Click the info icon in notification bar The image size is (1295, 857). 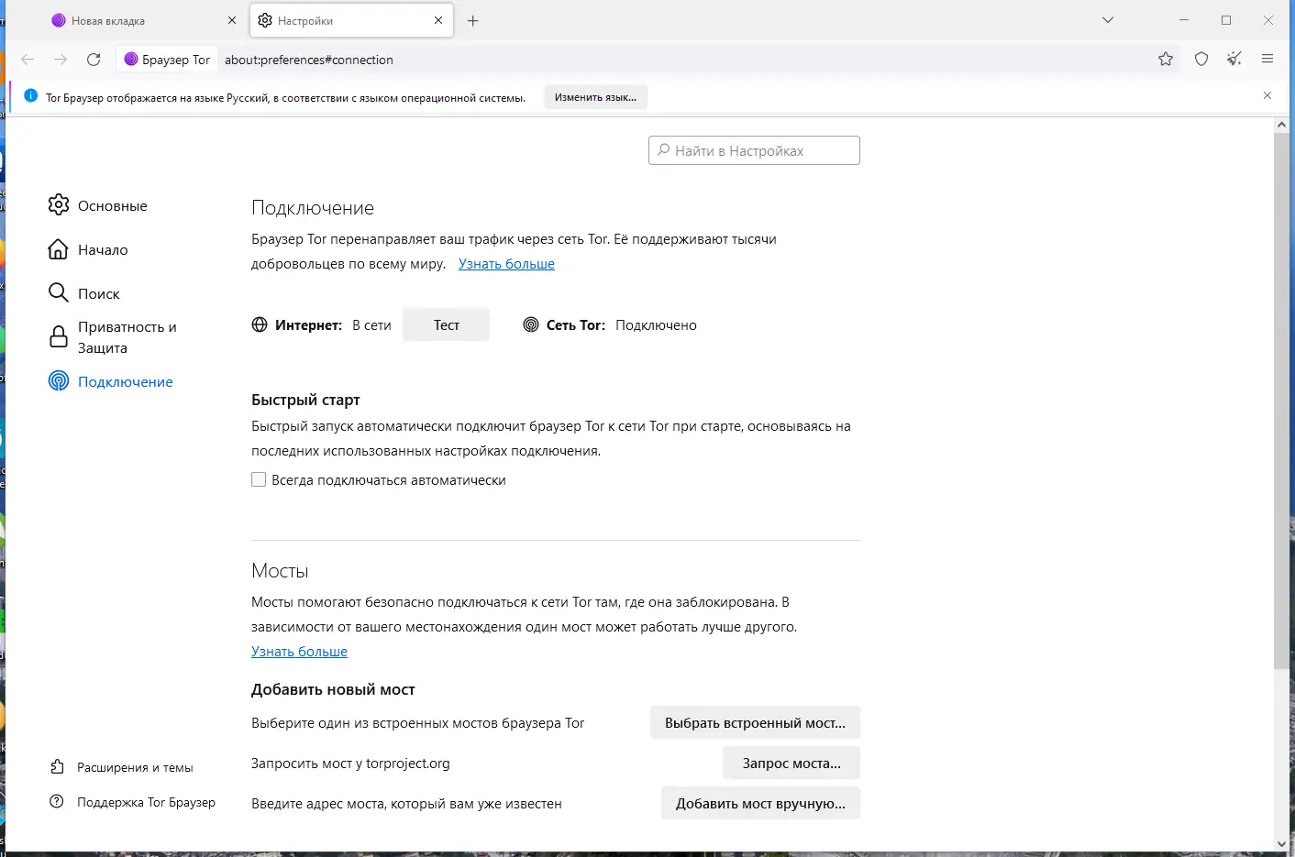tap(30, 96)
